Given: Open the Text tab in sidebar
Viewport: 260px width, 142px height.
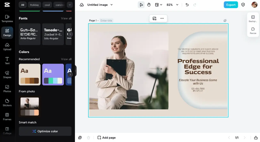Looking at the screenshot, I should 7,60.
